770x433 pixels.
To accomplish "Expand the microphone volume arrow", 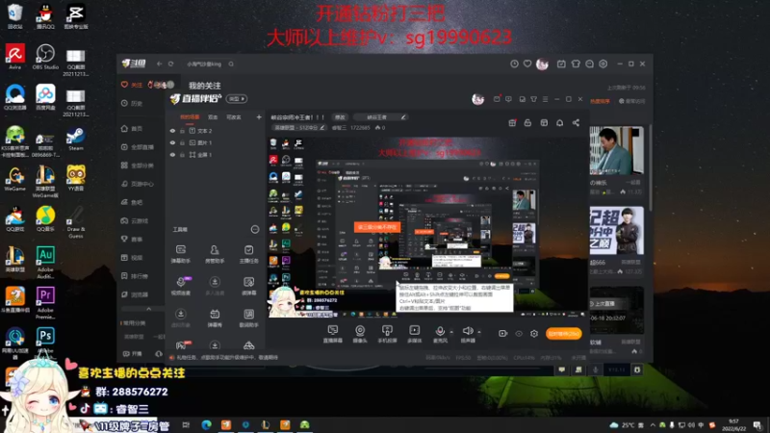I will [451, 332].
